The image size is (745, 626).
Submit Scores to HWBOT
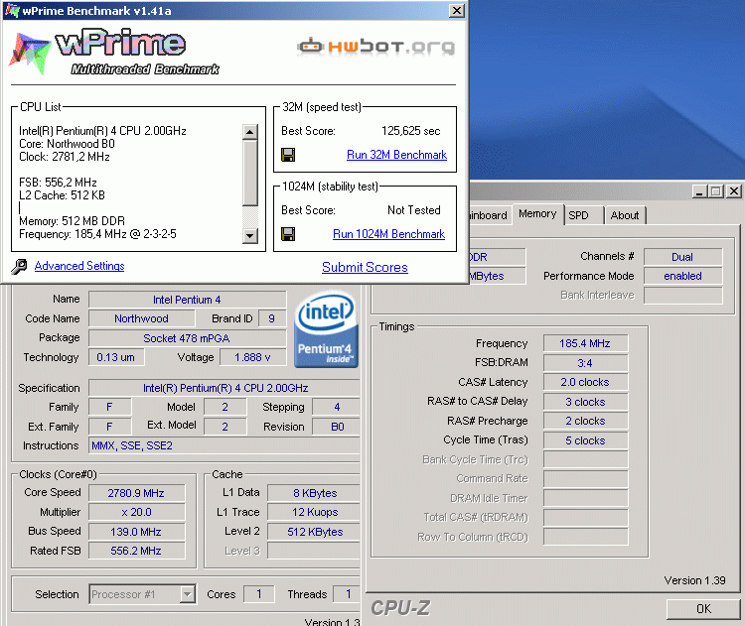click(365, 267)
